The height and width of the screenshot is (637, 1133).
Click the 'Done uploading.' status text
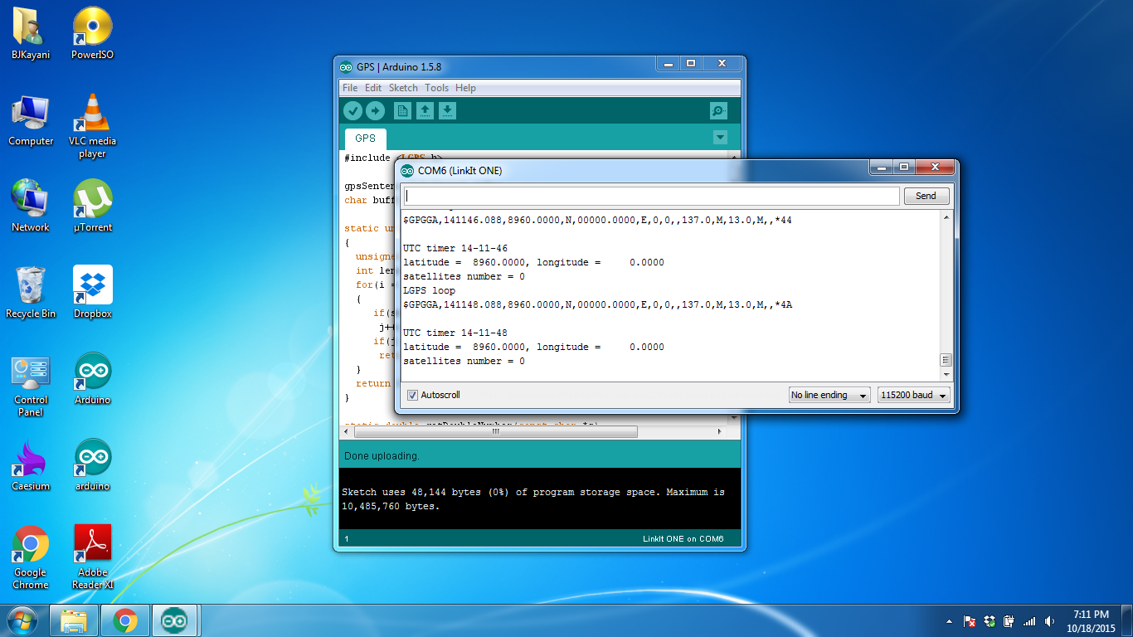[x=382, y=456]
